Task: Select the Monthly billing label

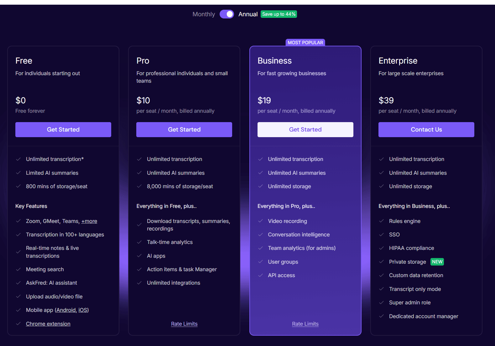Action: [204, 14]
